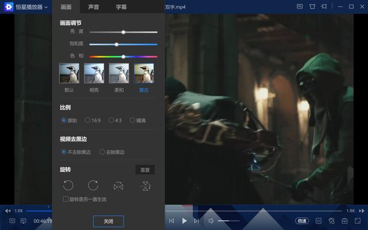
Task: Open the 倍速 playback speed menu
Action: (x=302, y=221)
